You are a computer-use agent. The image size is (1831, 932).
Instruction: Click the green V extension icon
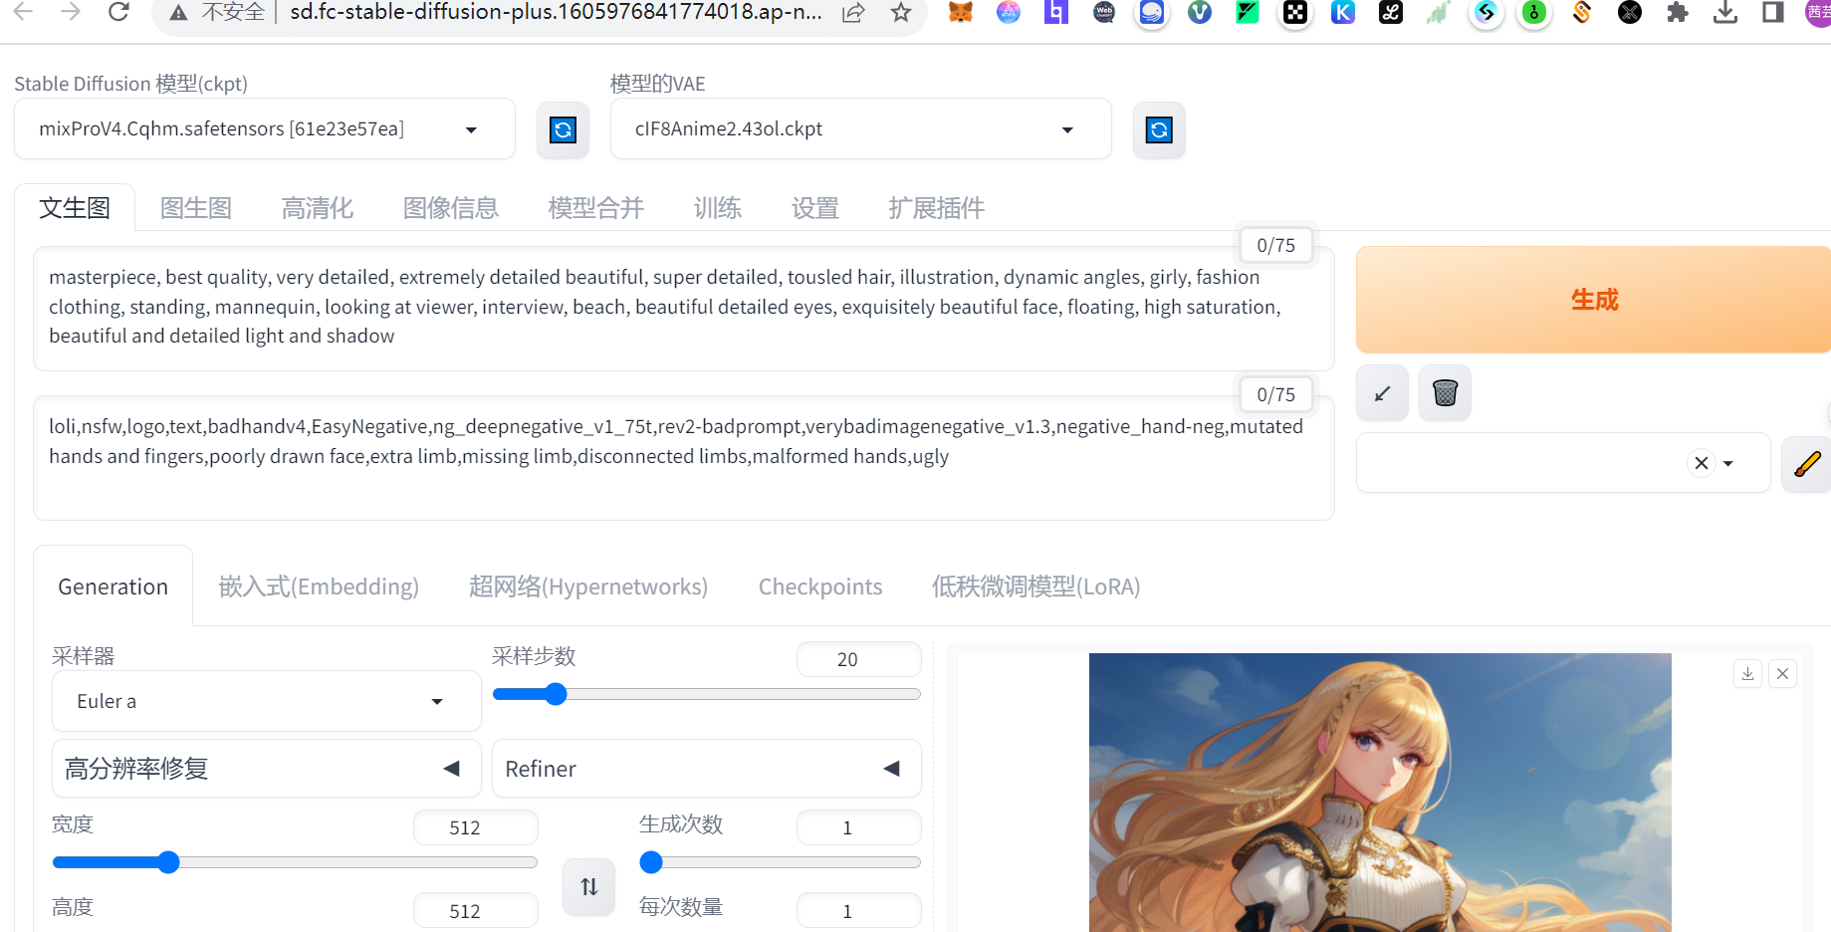coord(1200,13)
